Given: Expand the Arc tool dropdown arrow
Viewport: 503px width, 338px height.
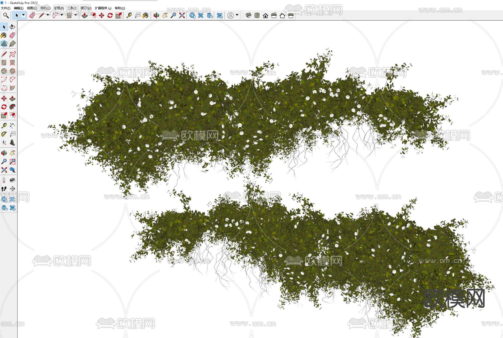Looking at the screenshot, I should (x=62, y=15).
